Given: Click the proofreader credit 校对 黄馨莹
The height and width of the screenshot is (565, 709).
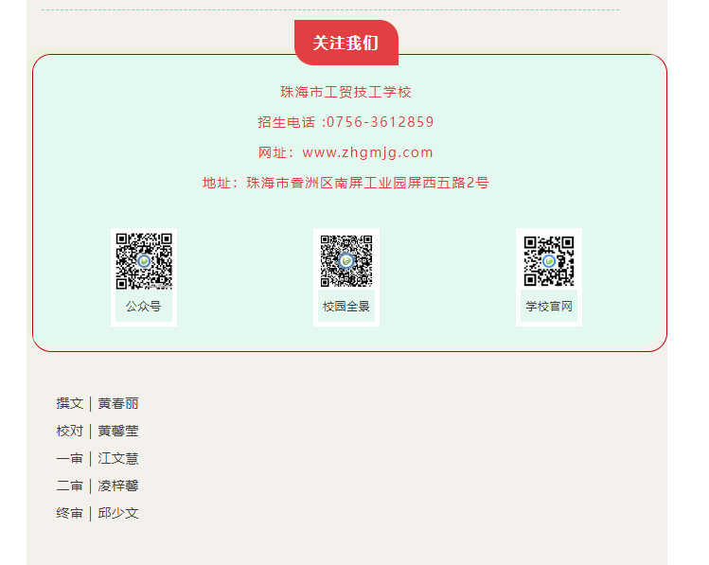Looking at the screenshot, I should 97,431.
